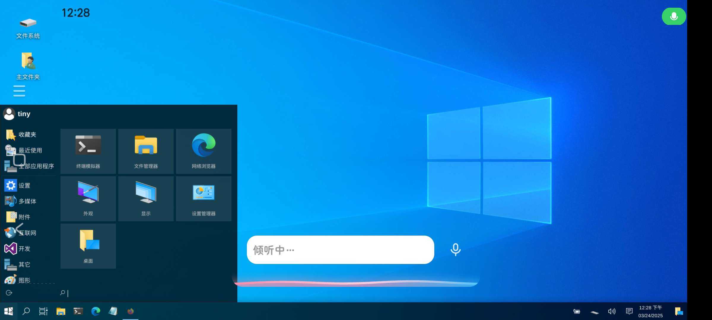This screenshot has width=712, height=320.
Task: Toggle the green microphone button
Action: click(x=673, y=16)
